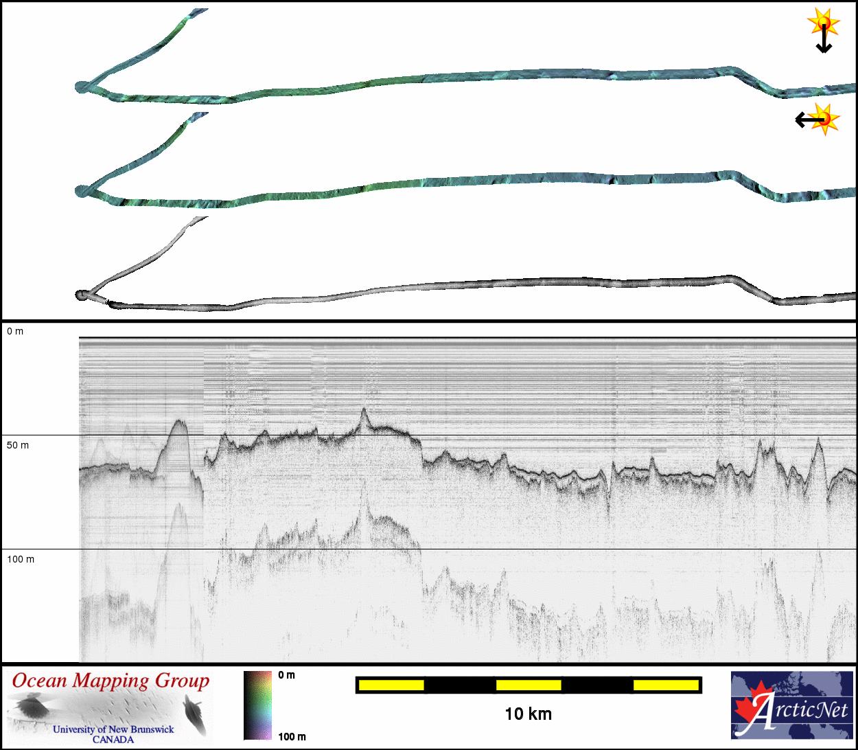Open the Ocean Mapping Group title link
Screen dimensions: 858x750
pos(111,681)
